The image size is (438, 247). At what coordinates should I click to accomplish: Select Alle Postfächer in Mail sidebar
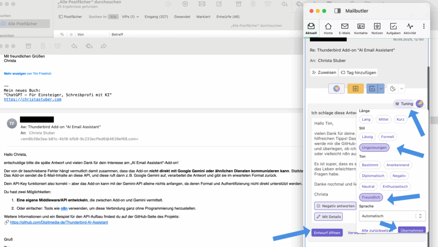pos(25,23)
